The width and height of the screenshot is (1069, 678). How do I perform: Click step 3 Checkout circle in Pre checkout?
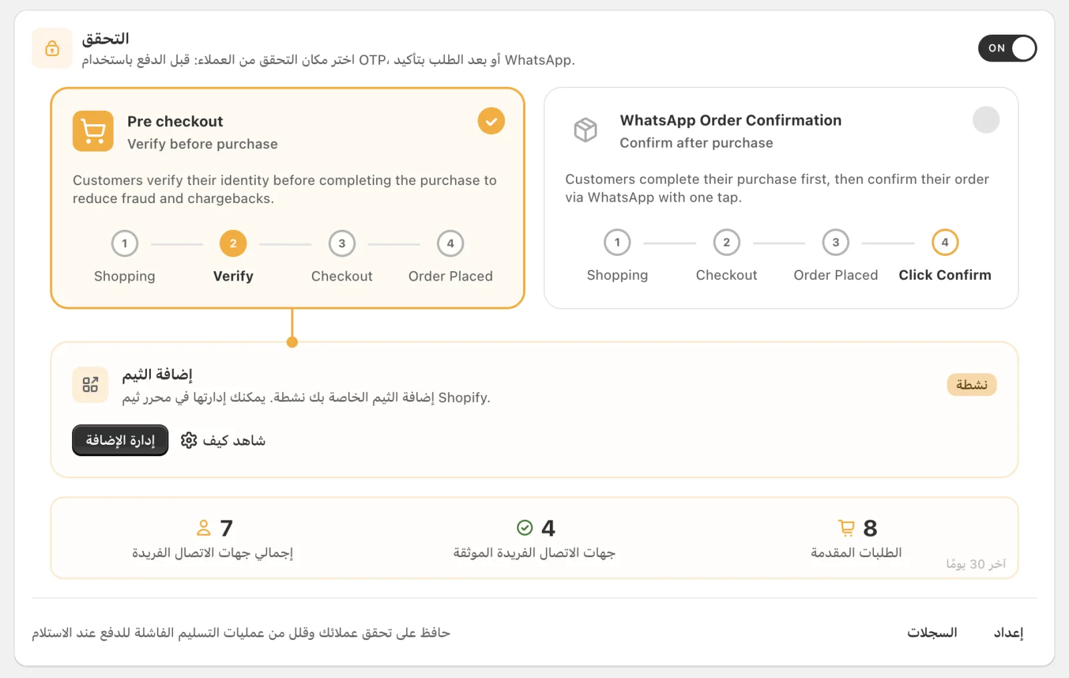(342, 244)
